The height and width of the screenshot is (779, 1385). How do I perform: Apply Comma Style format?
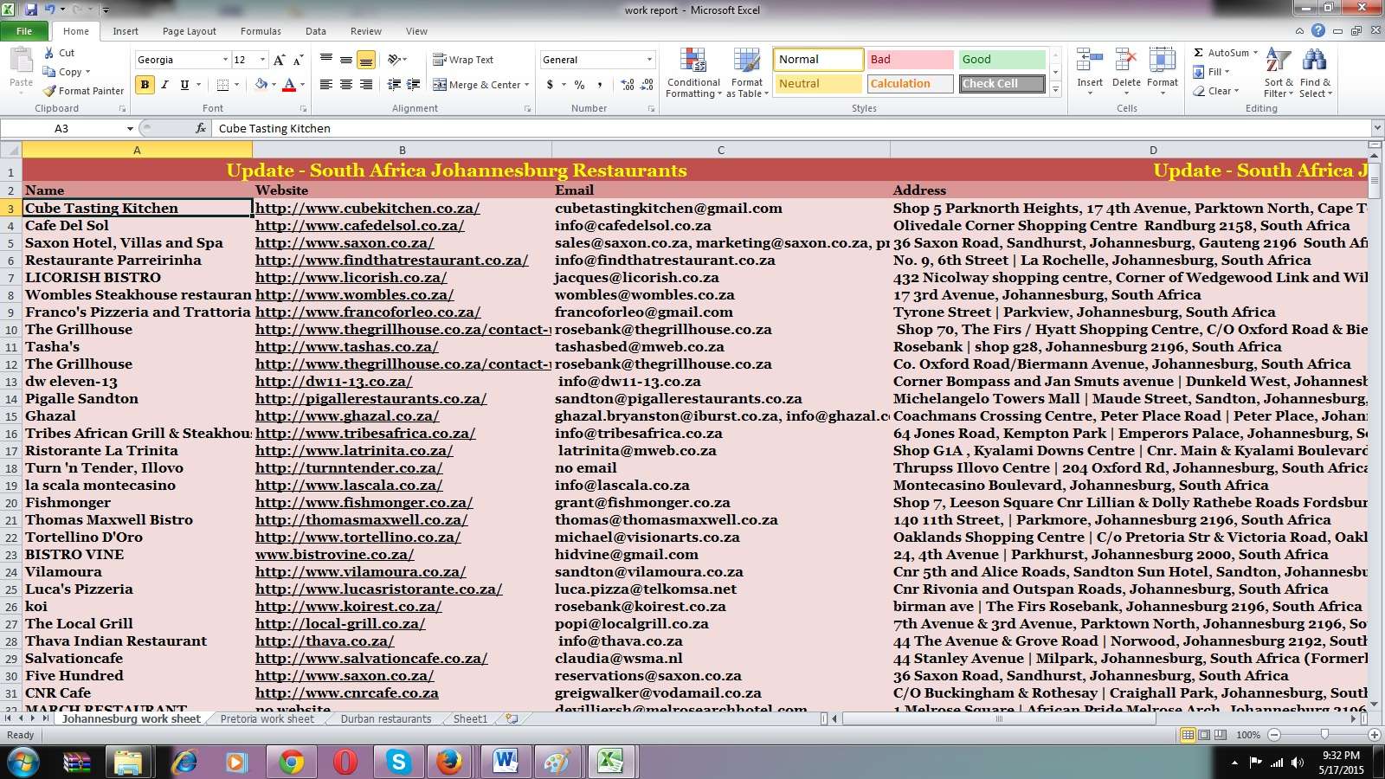click(x=599, y=85)
